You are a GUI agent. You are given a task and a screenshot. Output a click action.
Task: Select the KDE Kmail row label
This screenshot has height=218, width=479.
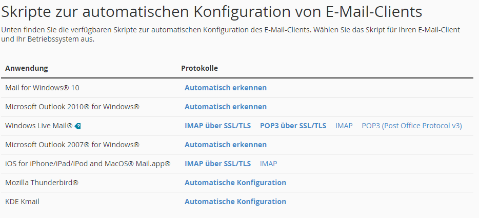tap(22, 202)
